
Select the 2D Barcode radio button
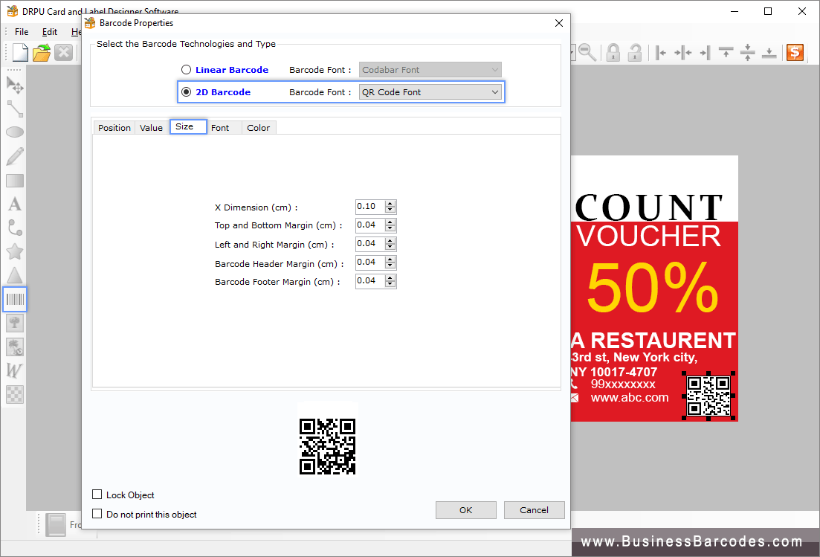(x=186, y=92)
